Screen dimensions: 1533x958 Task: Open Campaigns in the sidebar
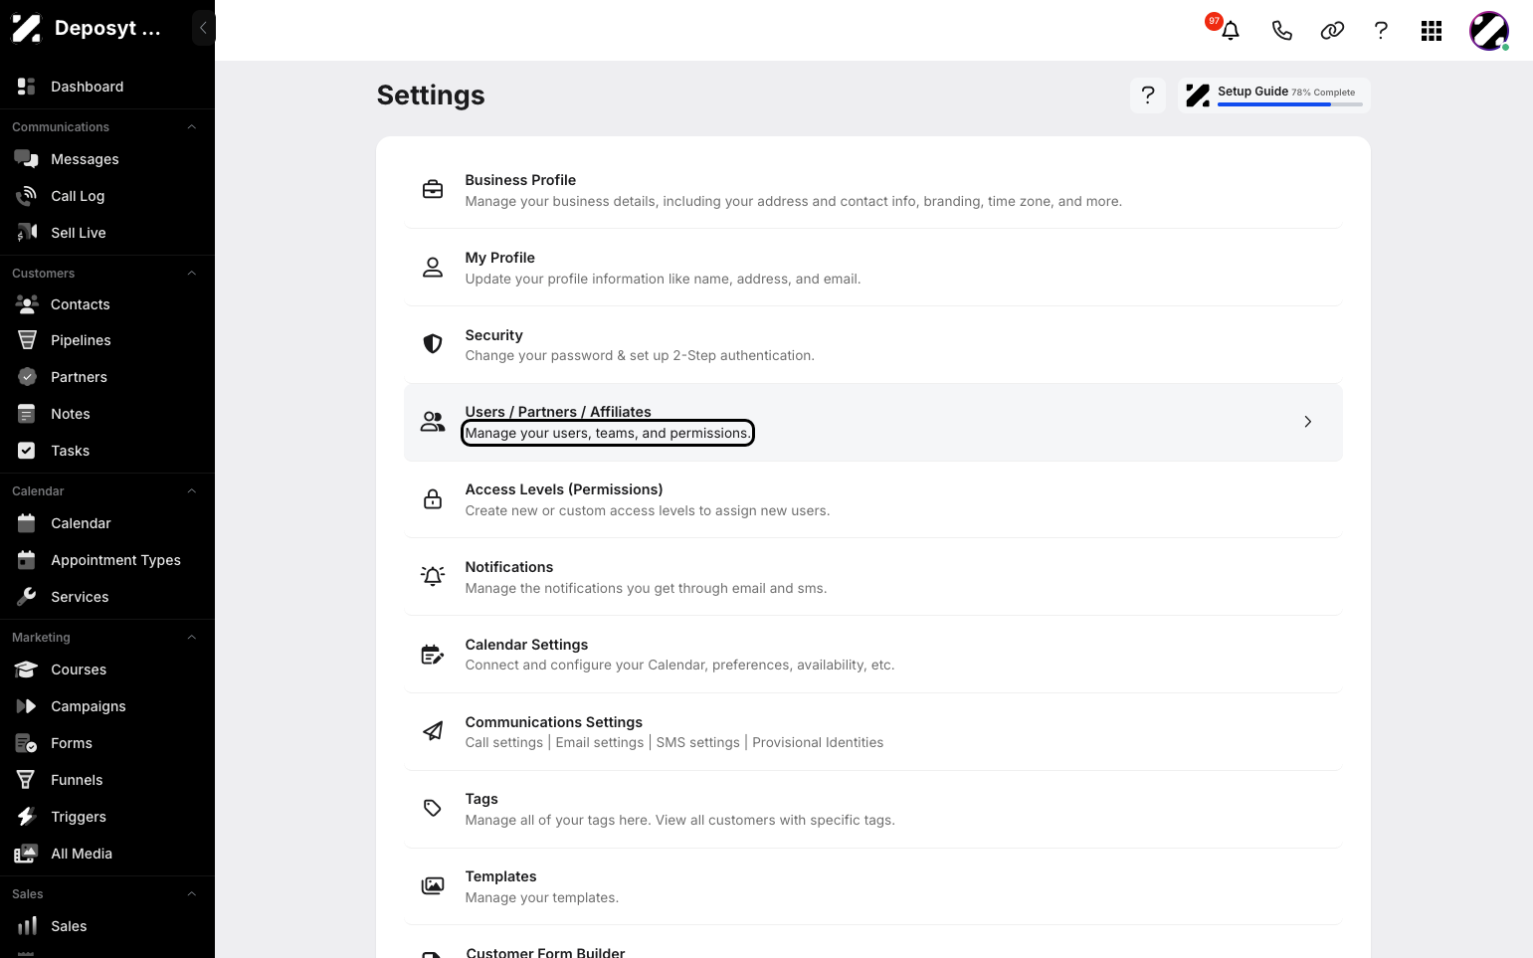(x=107, y=706)
